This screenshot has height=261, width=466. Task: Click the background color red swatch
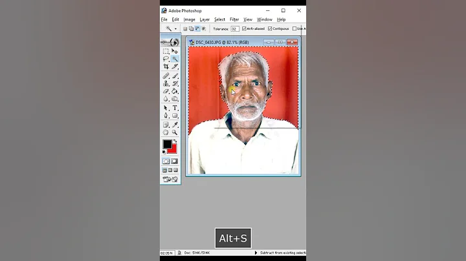[x=173, y=150]
